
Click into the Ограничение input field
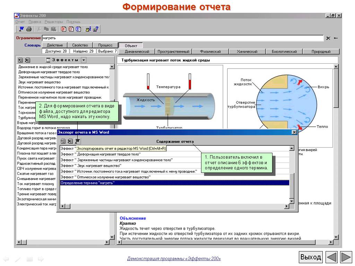[182, 38]
